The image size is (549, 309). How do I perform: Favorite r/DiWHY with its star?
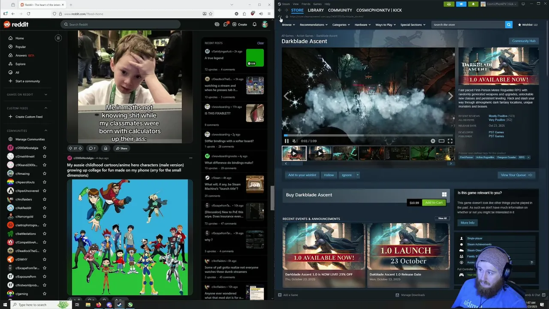[45, 259]
